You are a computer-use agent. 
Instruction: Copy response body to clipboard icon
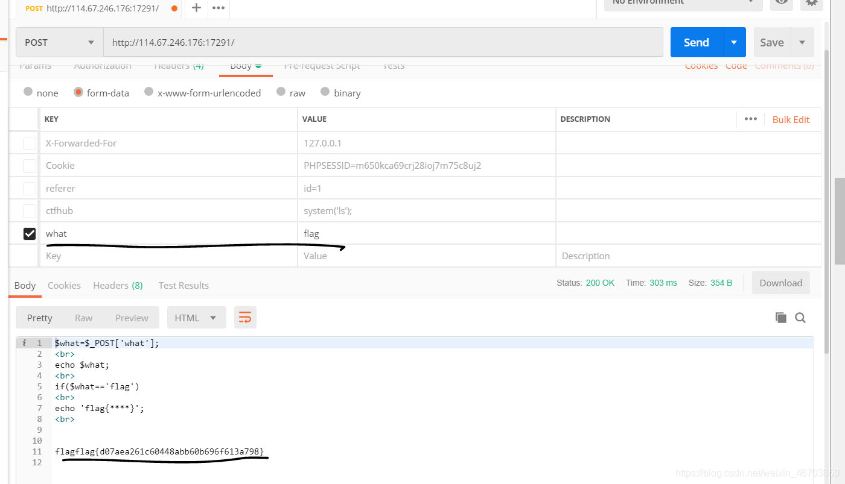click(x=781, y=318)
